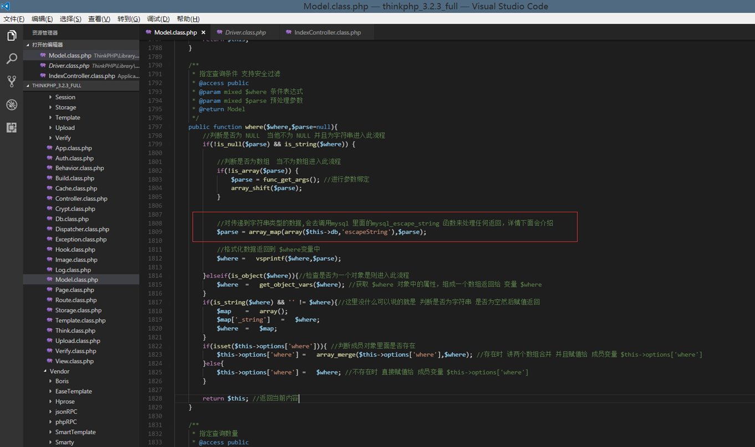The height and width of the screenshot is (447, 755).
Task: Open the Debug view icon
Action: tap(12, 105)
